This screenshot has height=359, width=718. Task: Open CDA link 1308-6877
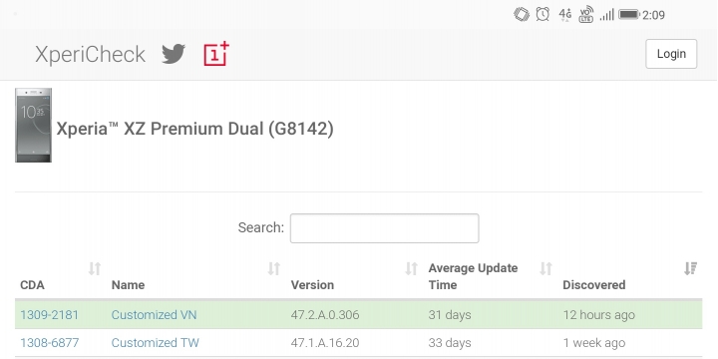click(x=50, y=343)
